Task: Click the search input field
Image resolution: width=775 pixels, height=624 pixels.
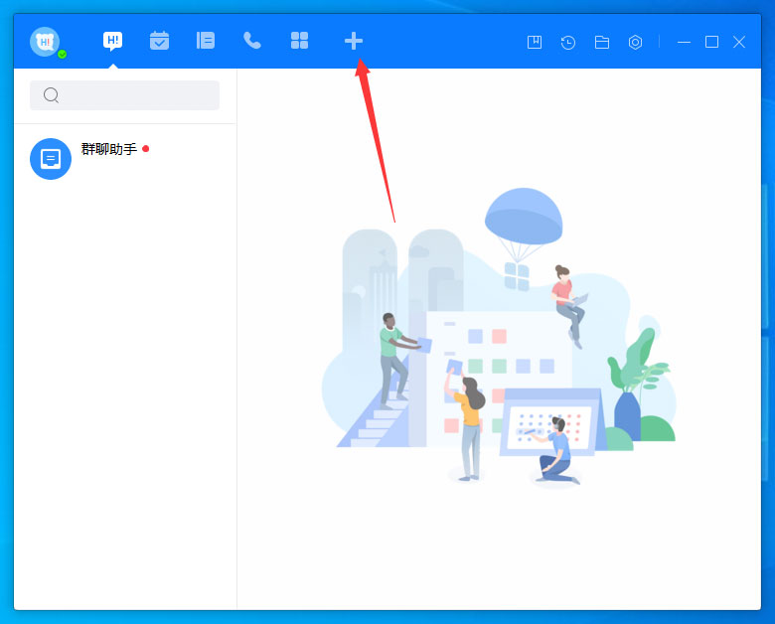Action: click(x=124, y=95)
